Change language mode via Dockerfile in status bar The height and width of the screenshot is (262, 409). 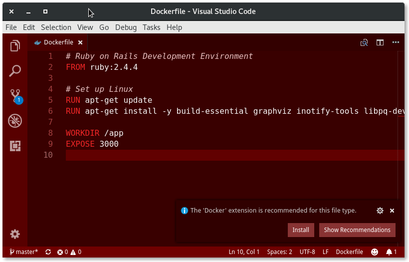coord(349,252)
